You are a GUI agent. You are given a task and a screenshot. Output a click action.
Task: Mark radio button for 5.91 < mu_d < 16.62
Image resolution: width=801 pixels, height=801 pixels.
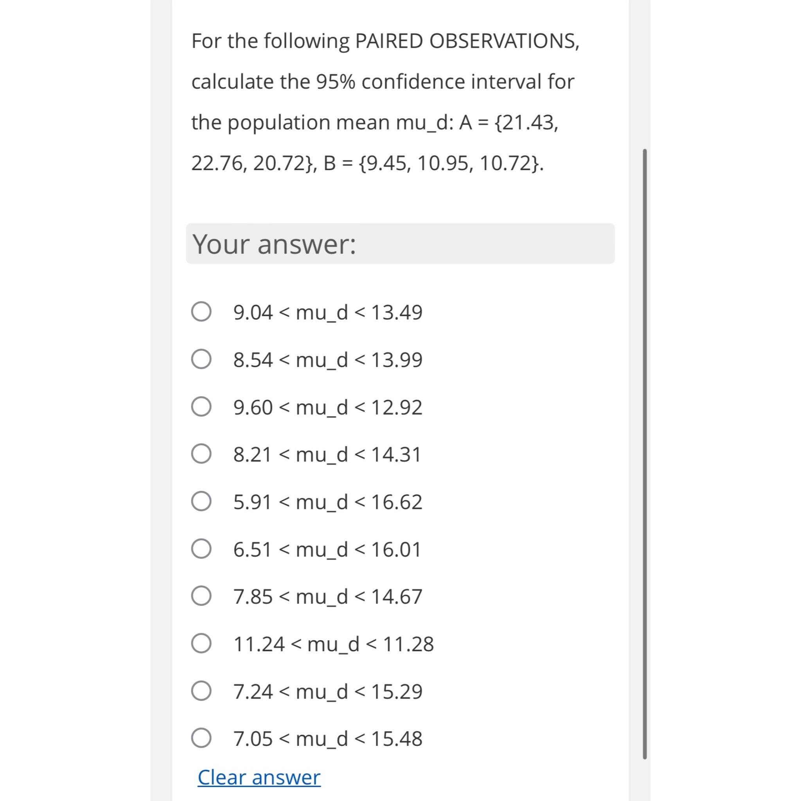click(x=201, y=502)
